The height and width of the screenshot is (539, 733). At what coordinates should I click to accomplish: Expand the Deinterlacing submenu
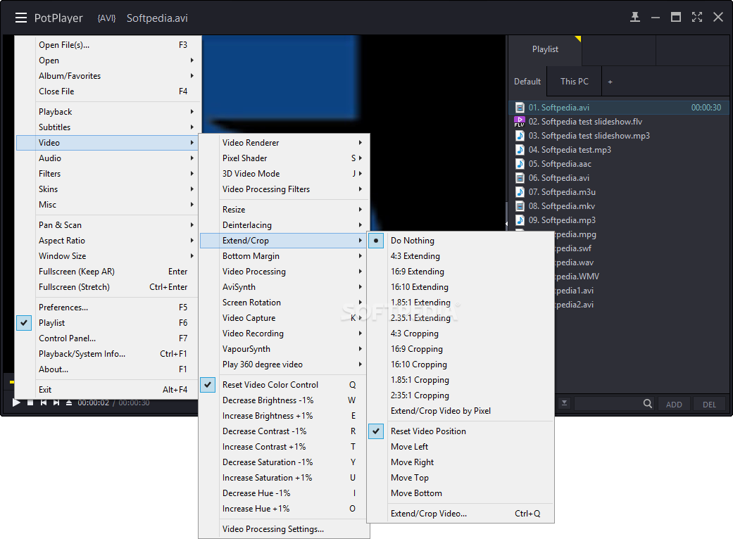(284, 225)
